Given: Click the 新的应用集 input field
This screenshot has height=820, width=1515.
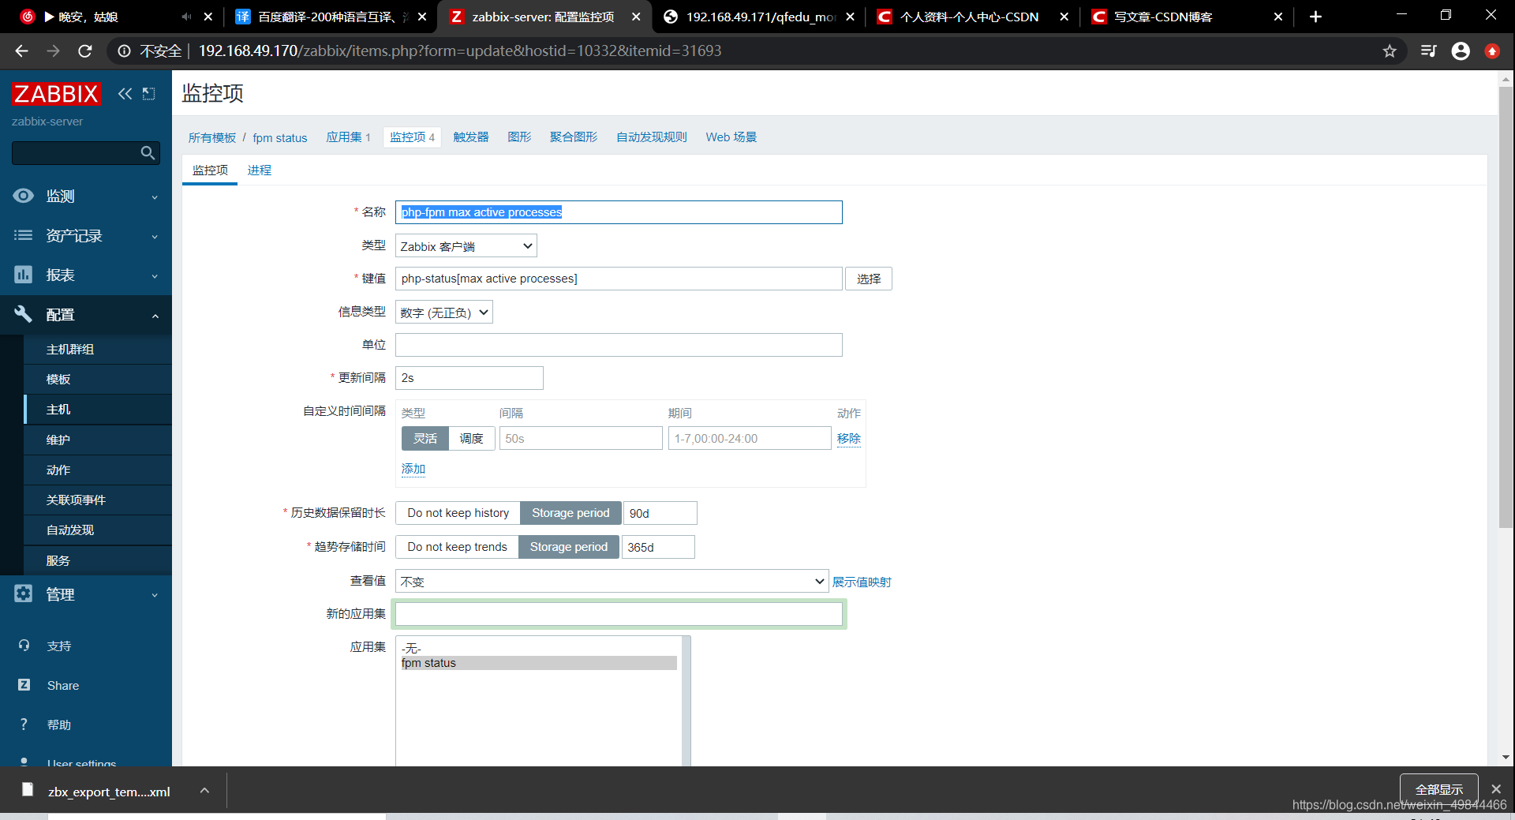Looking at the screenshot, I should coord(619,614).
